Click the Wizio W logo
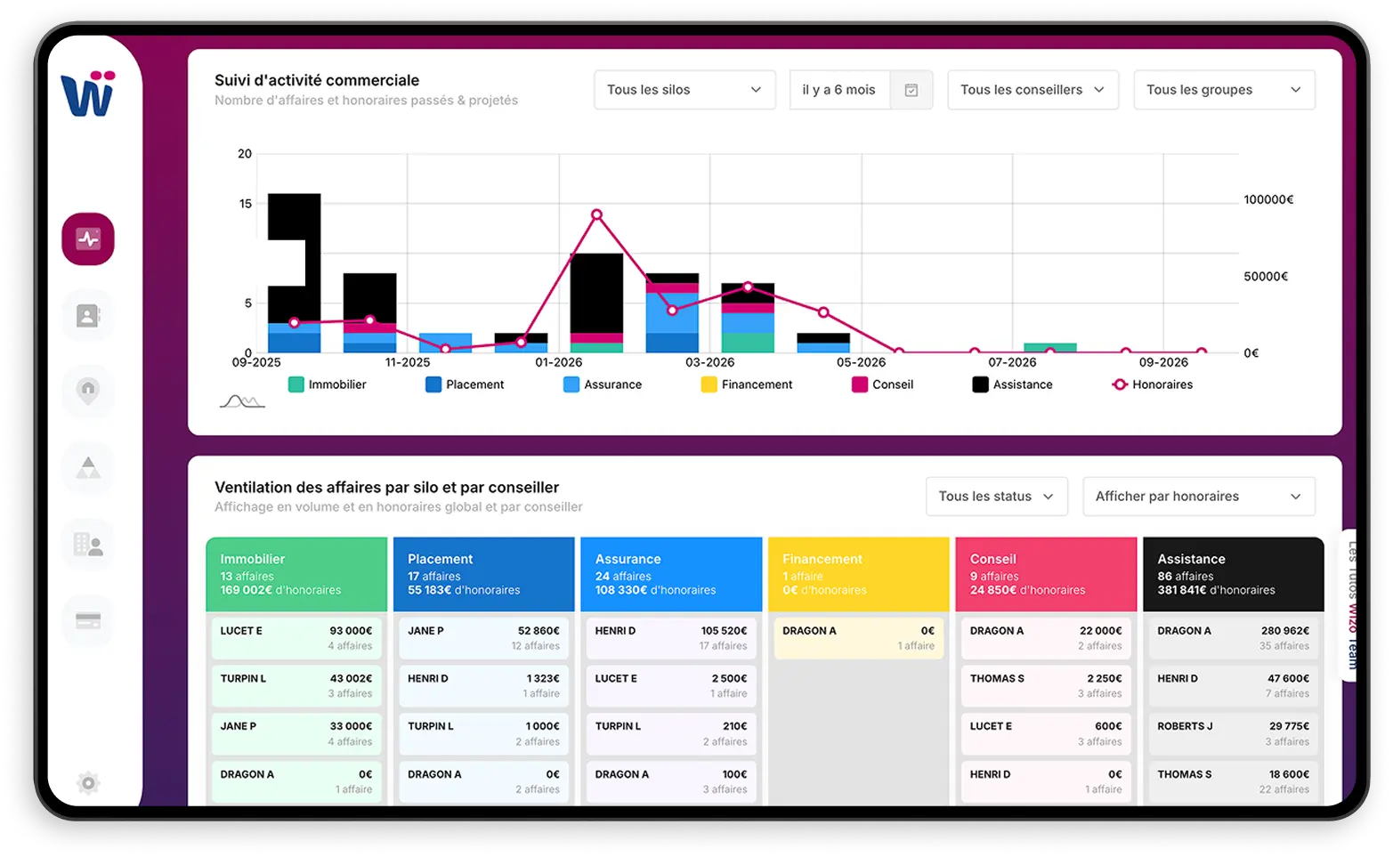Viewport: 1393px width, 857px height. (x=88, y=93)
